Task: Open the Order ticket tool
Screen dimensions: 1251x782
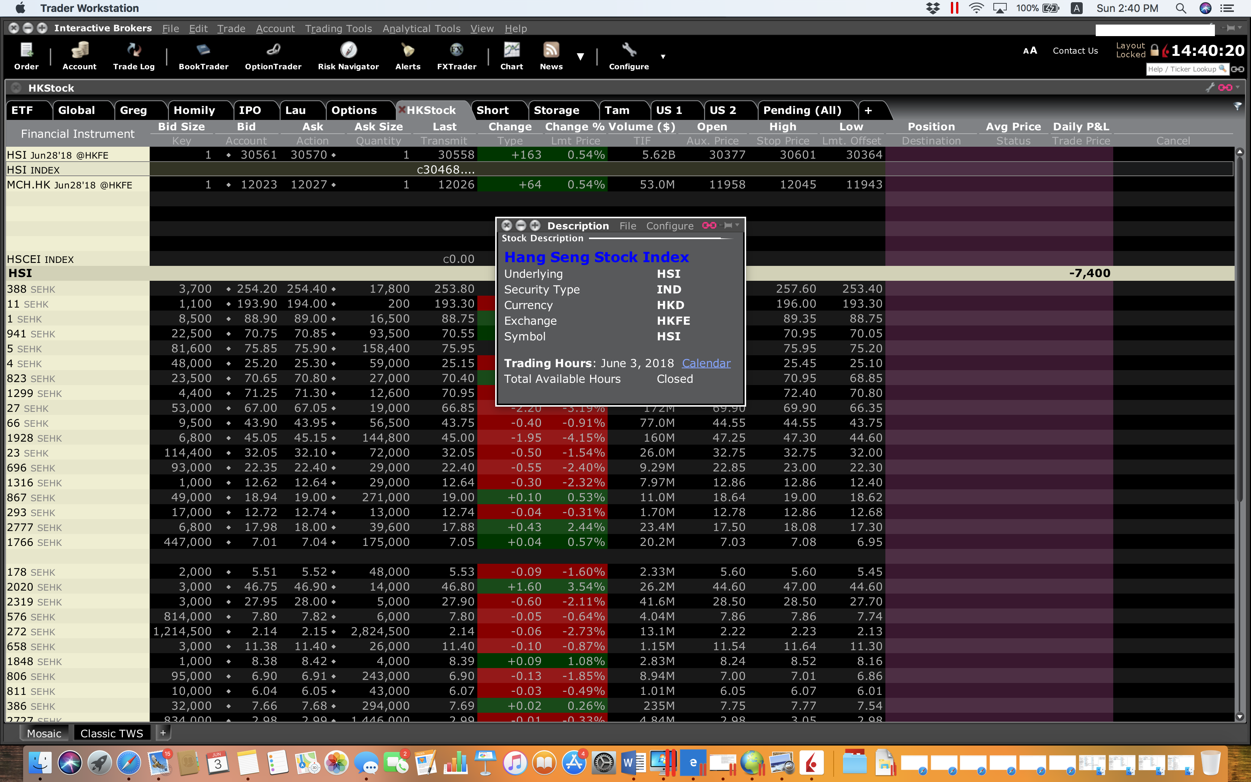Action: [26, 56]
